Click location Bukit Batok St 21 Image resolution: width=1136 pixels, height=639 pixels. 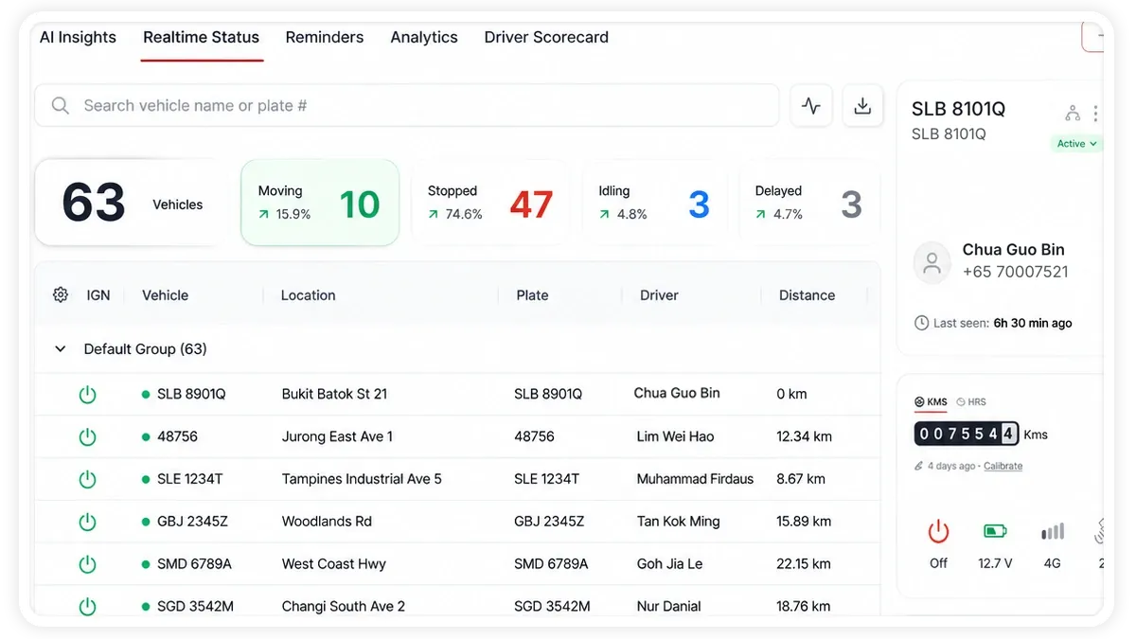(x=334, y=394)
